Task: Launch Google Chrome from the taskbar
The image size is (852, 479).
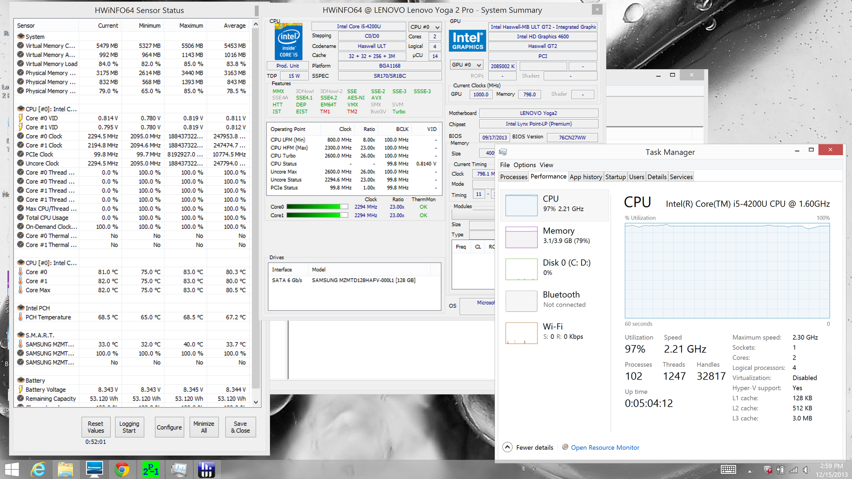Action: (122, 470)
